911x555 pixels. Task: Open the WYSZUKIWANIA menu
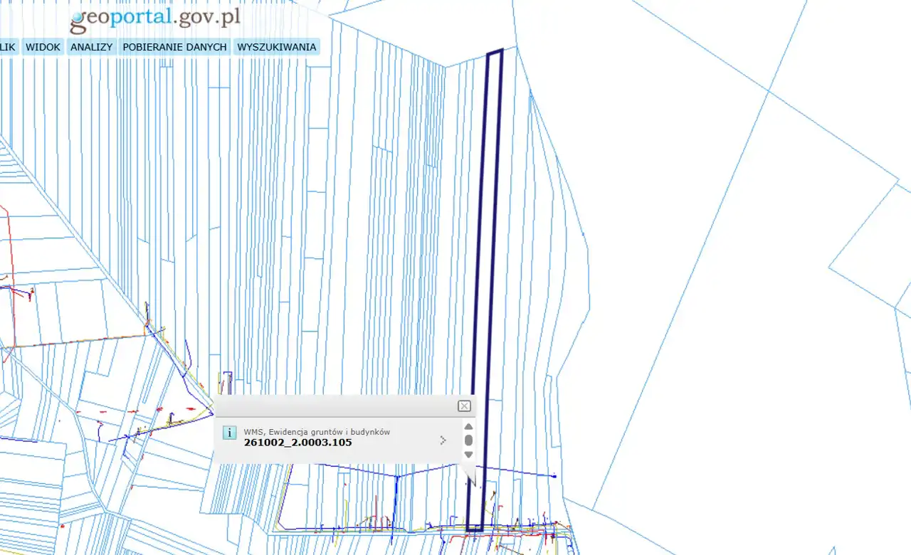tap(276, 47)
